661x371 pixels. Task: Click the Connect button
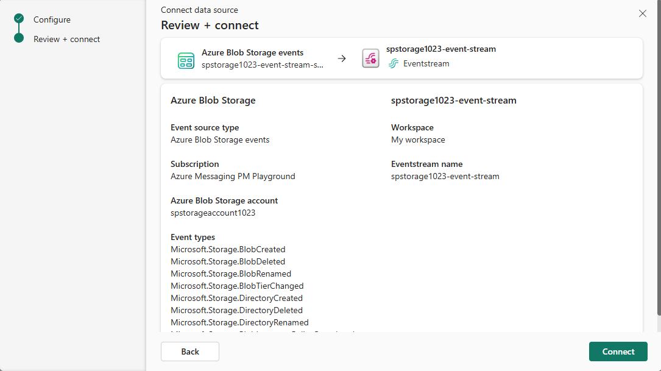pyautogui.click(x=618, y=351)
